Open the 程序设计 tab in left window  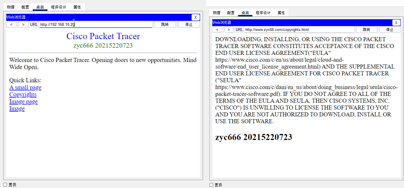[58, 7]
